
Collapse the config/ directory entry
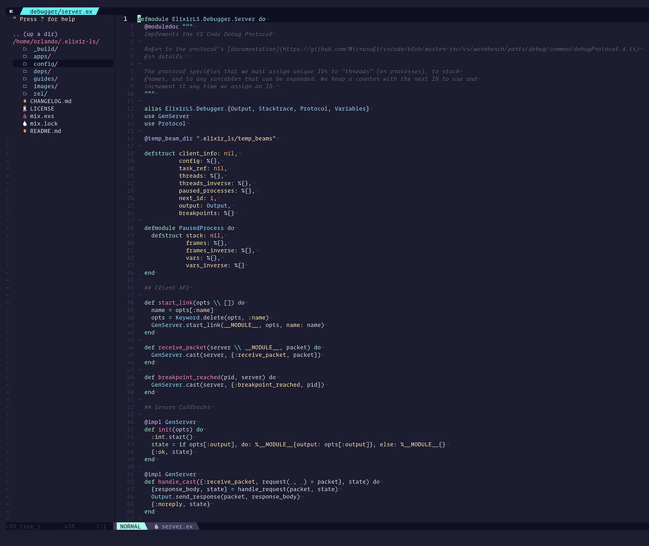click(45, 64)
